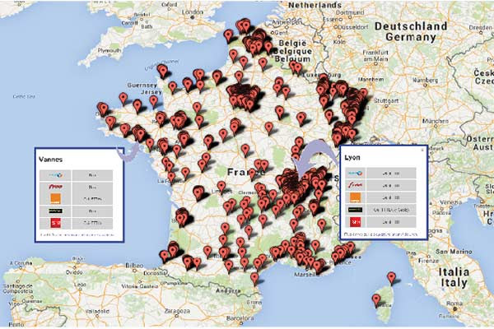Click the Barcelona city label

pos(240,318)
